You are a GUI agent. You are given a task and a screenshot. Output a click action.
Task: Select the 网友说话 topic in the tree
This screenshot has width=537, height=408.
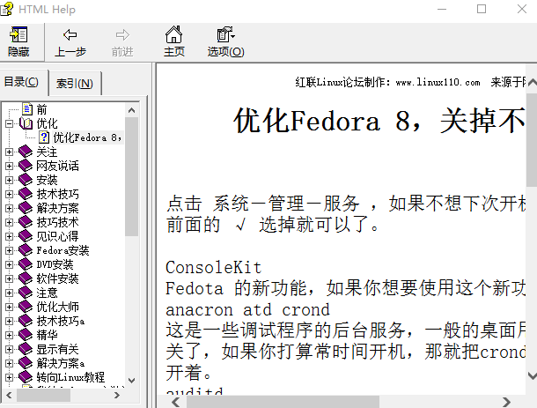coord(58,166)
